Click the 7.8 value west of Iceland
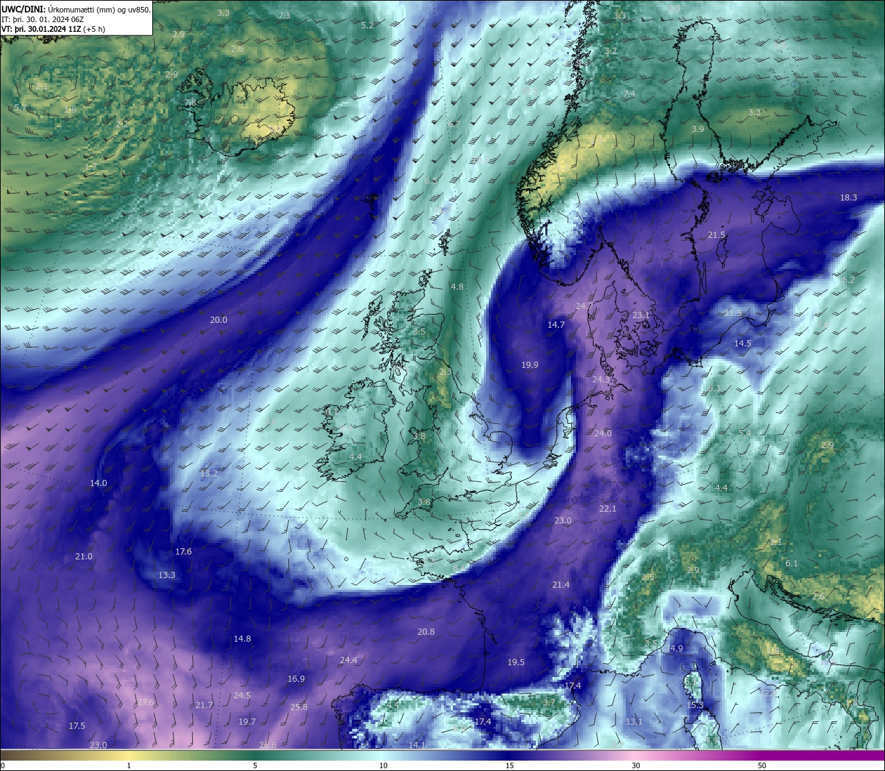Image resolution: width=885 pixels, height=771 pixels. click(x=190, y=103)
